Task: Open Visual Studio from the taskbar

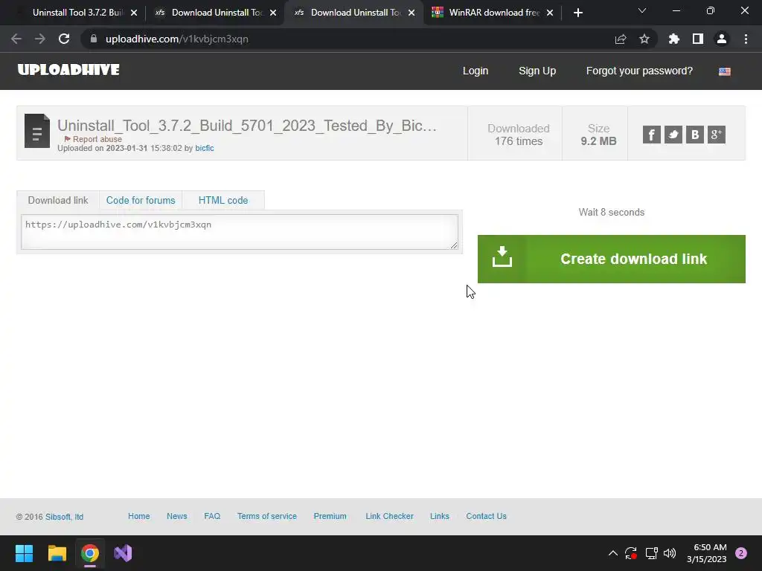Action: 123,553
